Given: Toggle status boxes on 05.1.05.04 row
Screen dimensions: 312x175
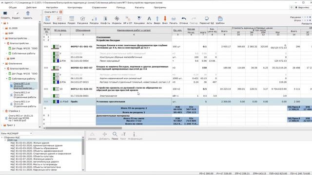Looking at the screenshot, I should click(56, 57).
